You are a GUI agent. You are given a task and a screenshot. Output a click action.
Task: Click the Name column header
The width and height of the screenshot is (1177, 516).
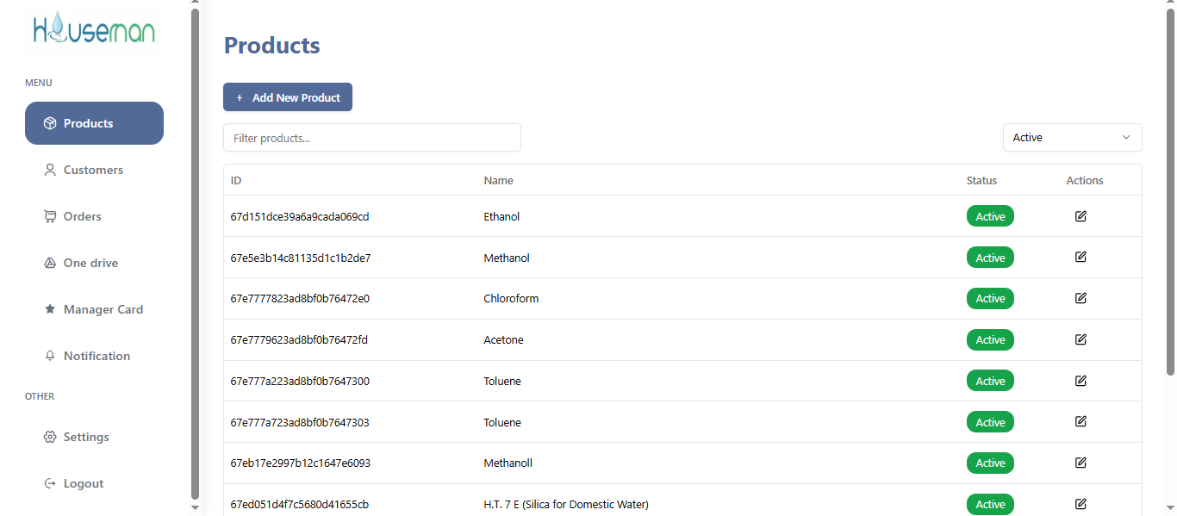498,180
